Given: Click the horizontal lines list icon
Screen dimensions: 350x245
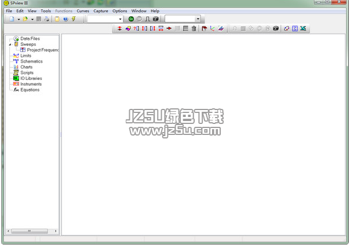Looking at the screenshot, I should [x=185, y=28].
